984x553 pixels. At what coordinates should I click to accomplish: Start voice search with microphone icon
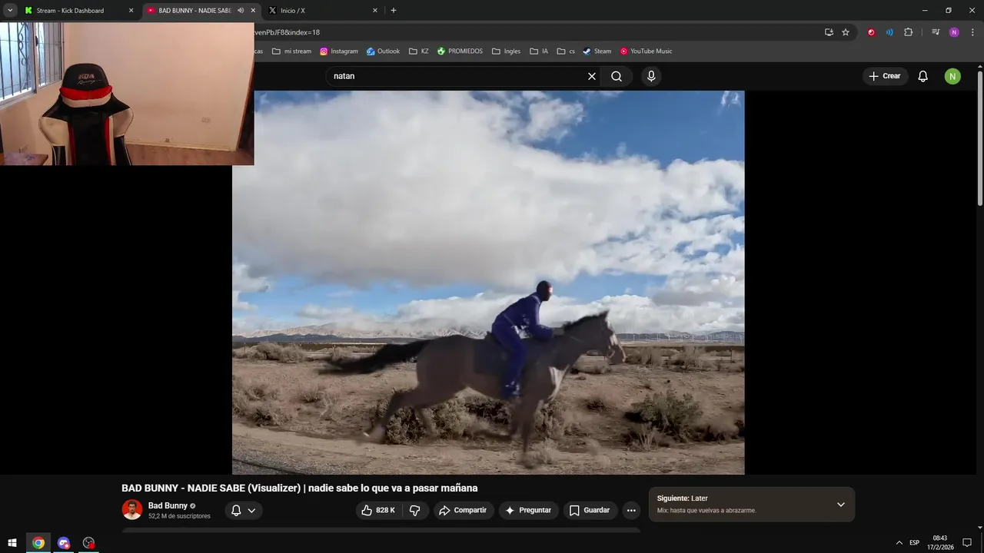[x=651, y=76]
